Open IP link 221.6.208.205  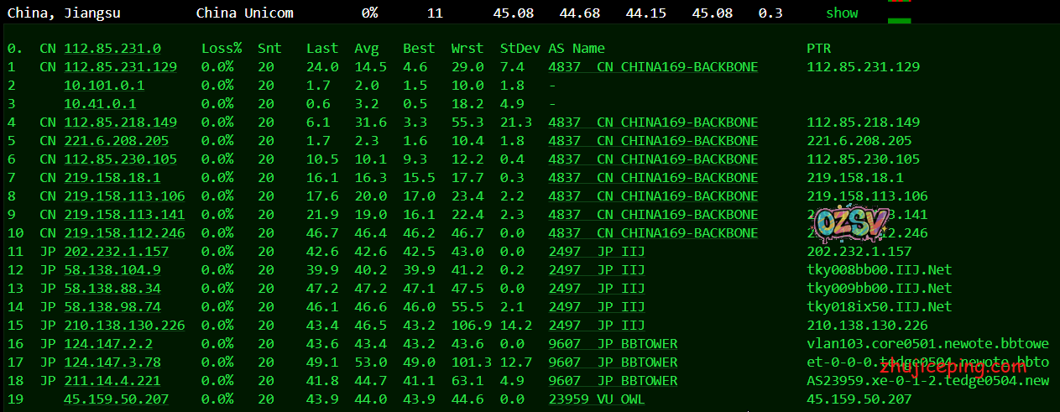(116, 141)
